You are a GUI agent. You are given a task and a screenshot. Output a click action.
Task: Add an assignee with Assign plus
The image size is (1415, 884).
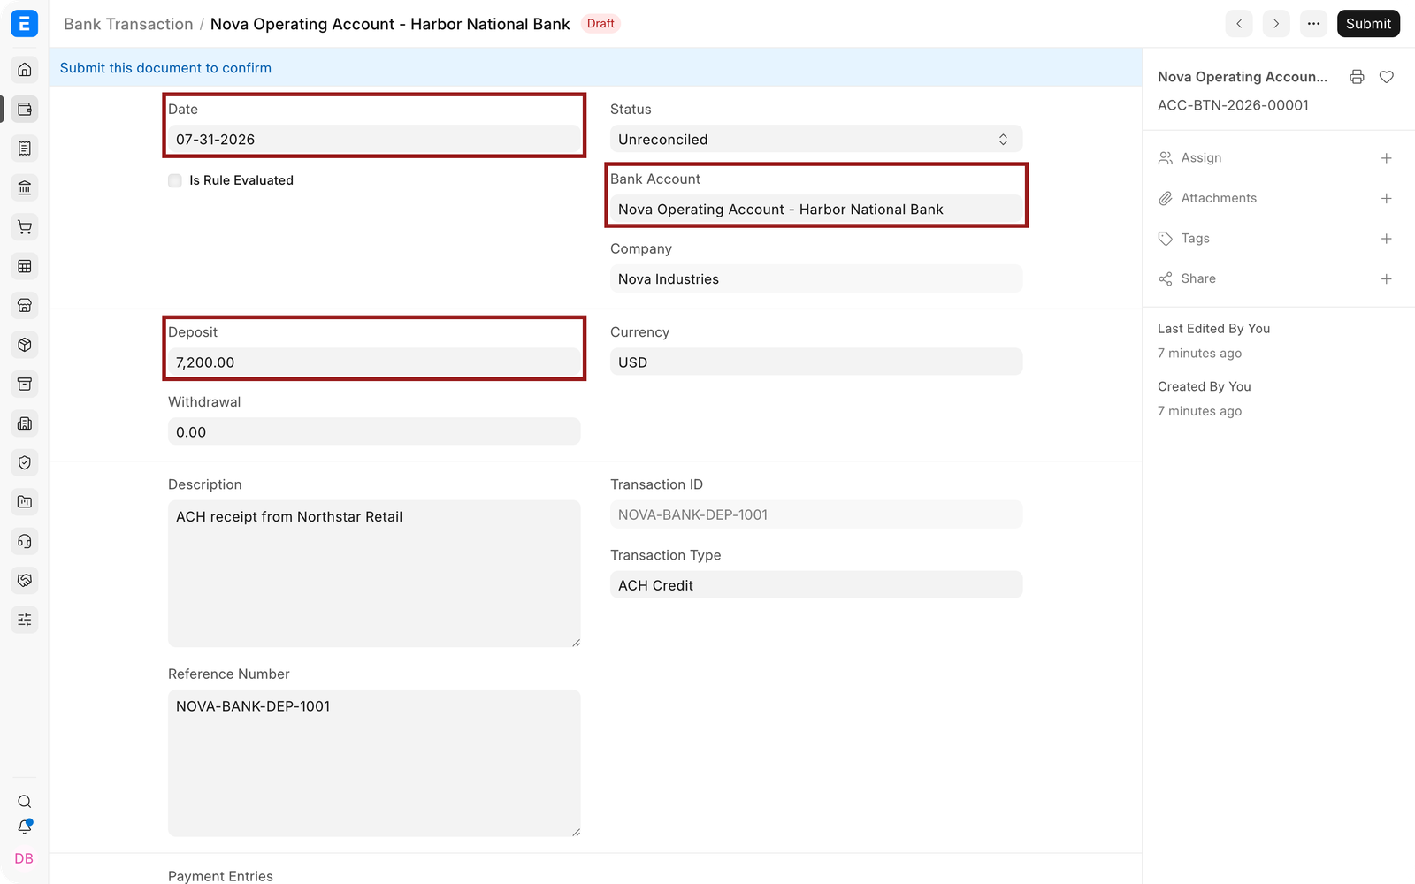coord(1387,158)
